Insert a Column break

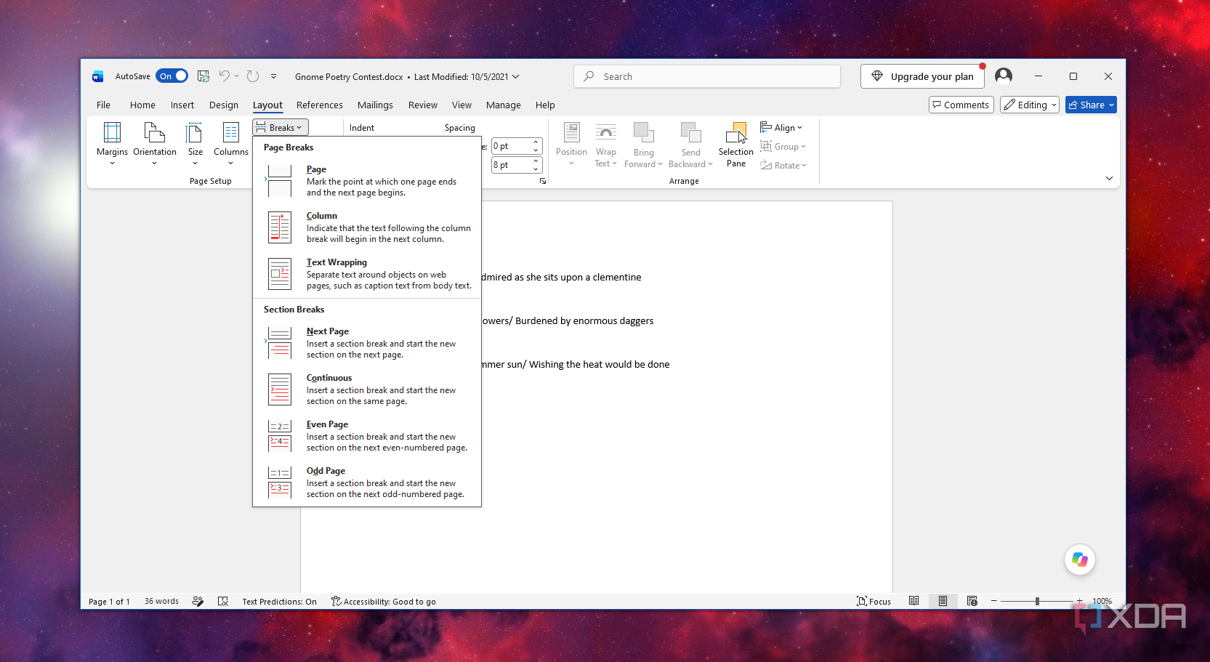tap(367, 227)
